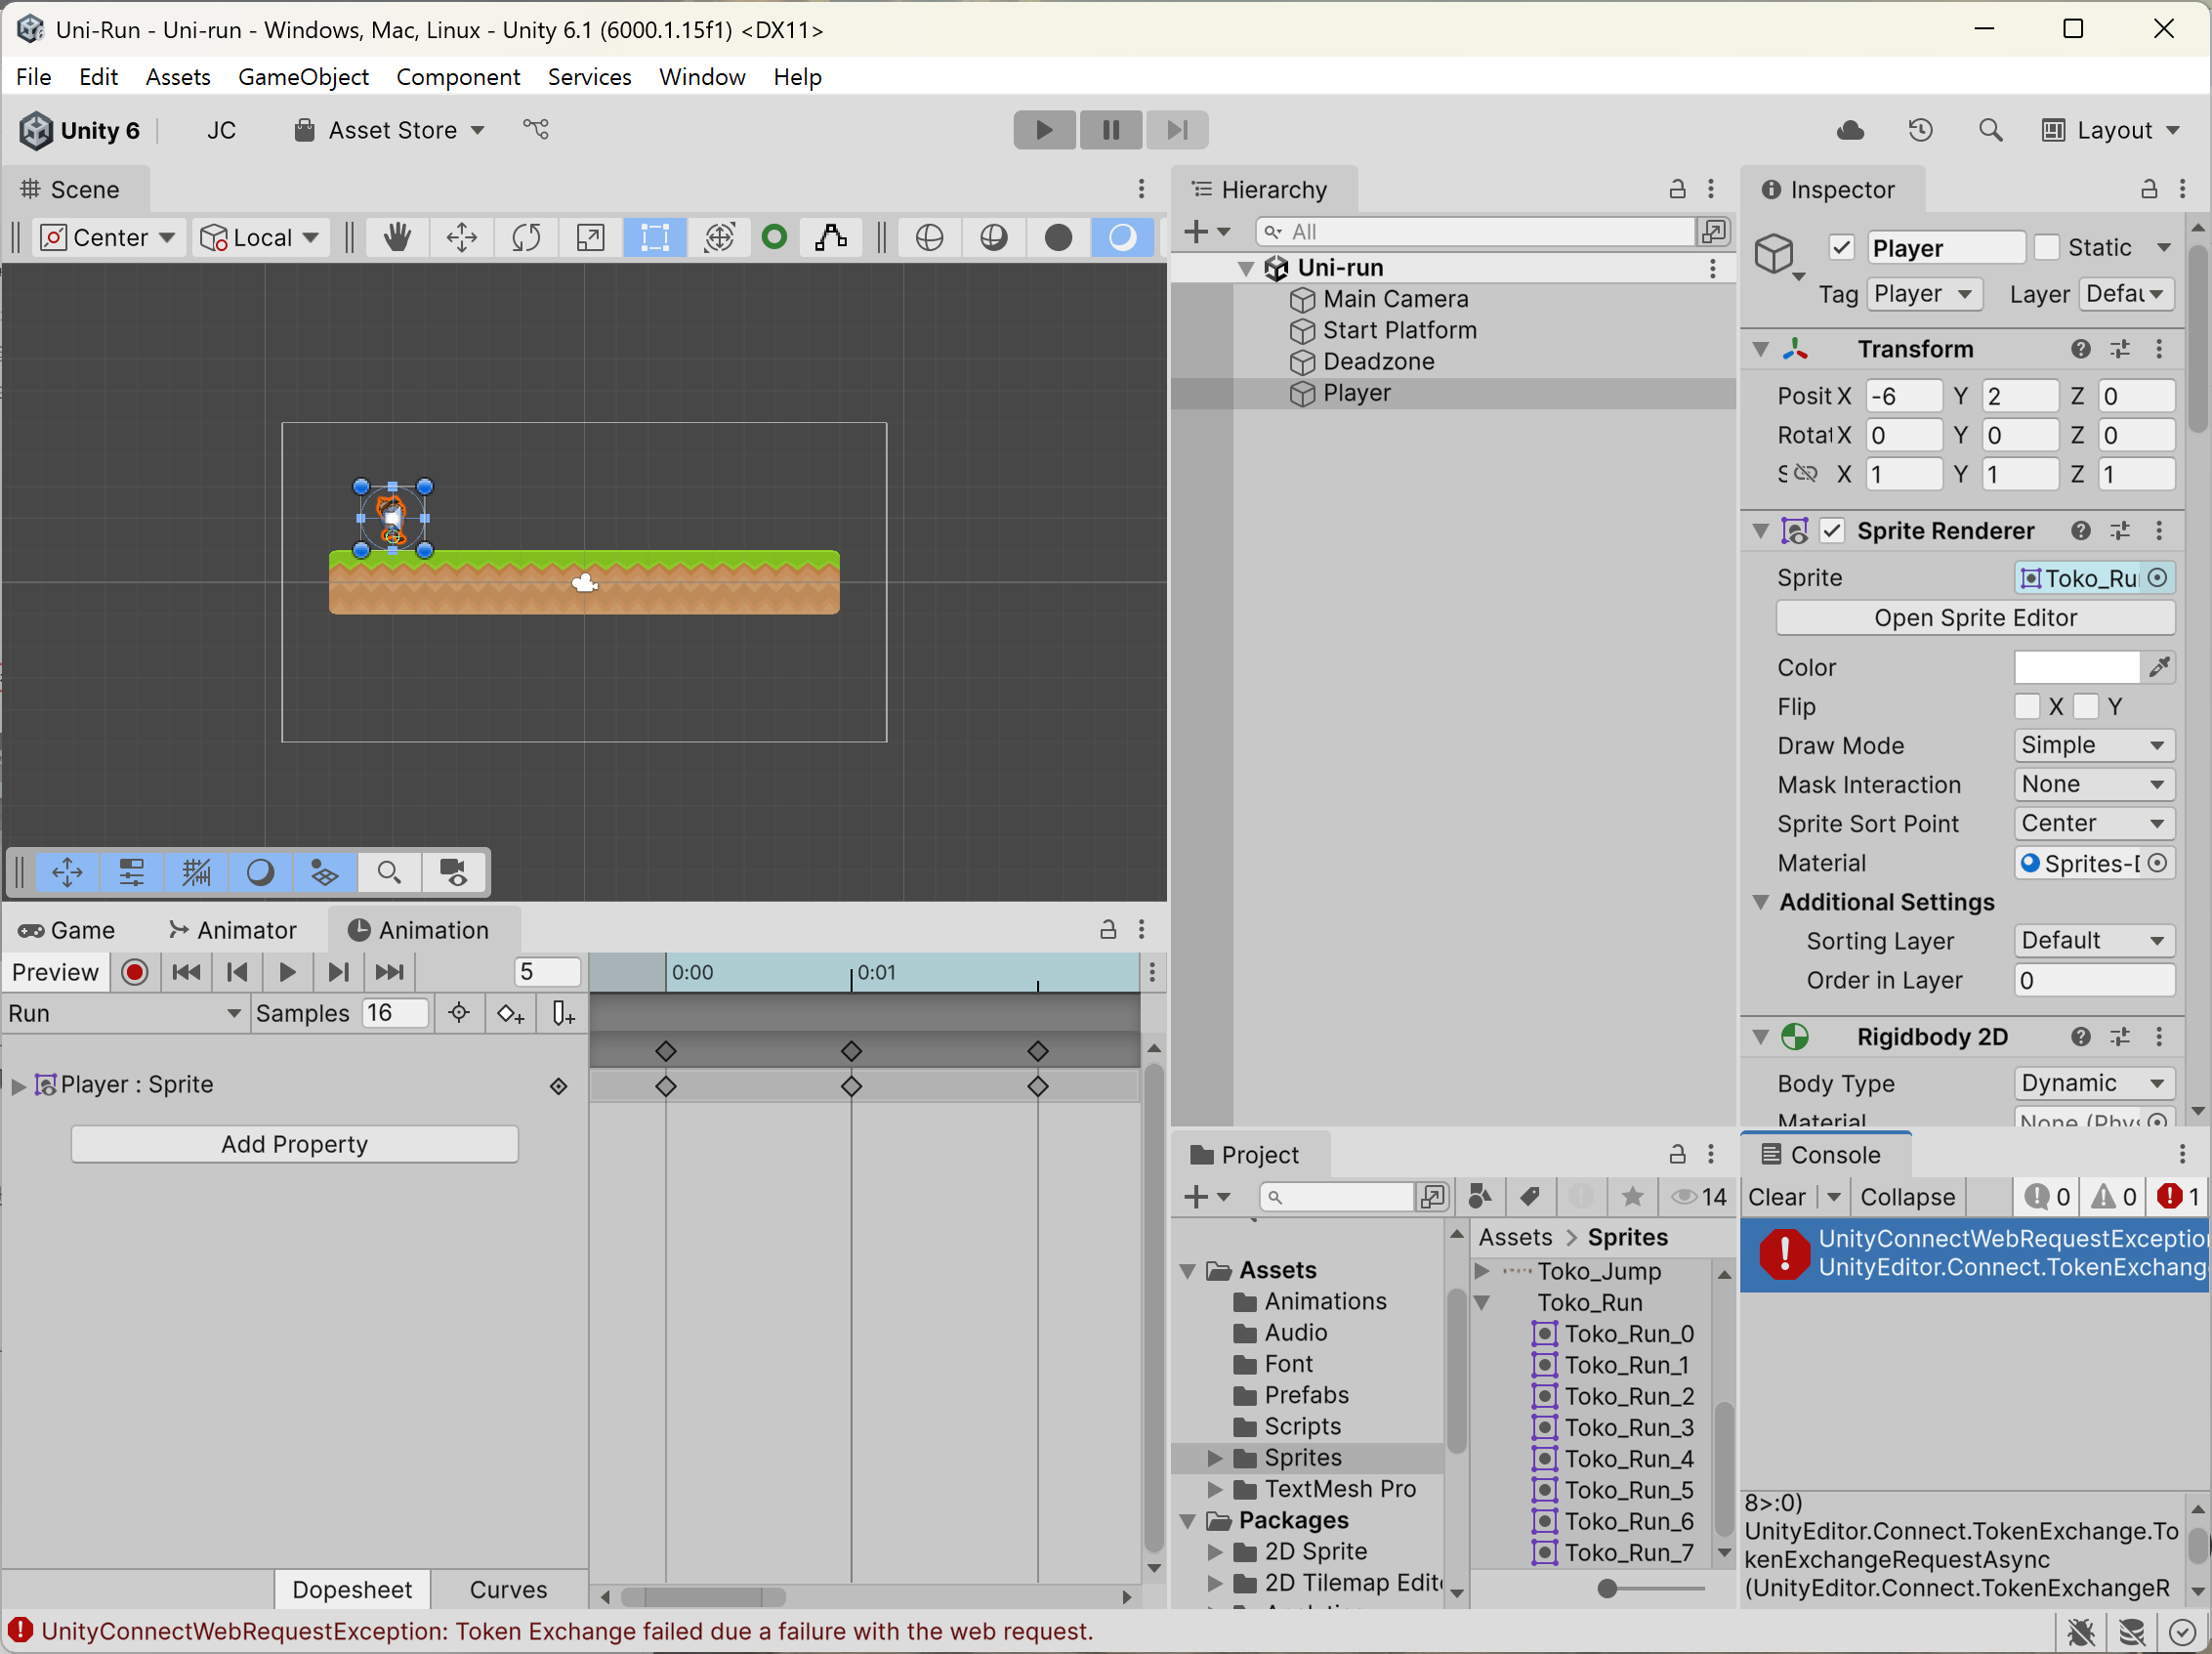2212x1654 pixels.
Task: Click the Unity Cloud icon
Action: [1849, 130]
